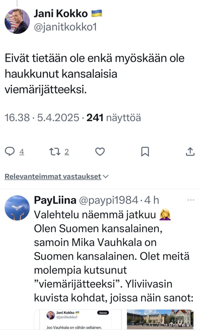The width and height of the screenshot is (200, 331).
Task: Tap the reply speech bubble icon
Action: coord(10,152)
